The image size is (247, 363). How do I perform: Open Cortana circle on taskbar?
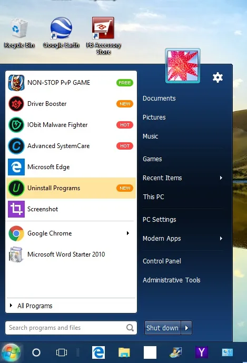(36, 352)
